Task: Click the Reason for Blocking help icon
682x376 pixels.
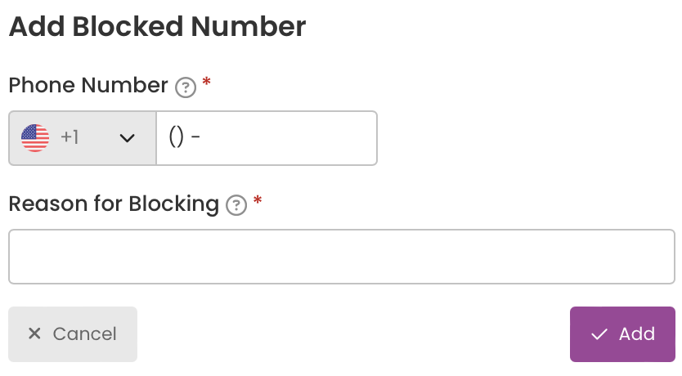Action: 236,206
